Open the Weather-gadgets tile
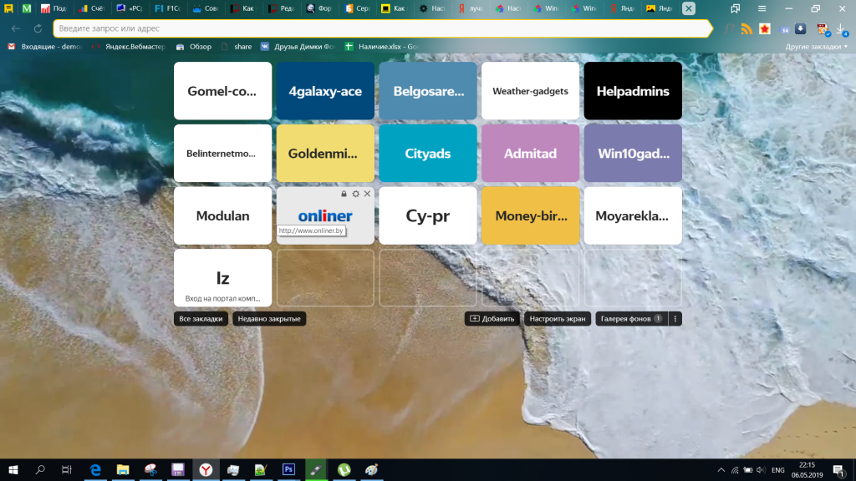The width and height of the screenshot is (856, 481). coord(530,90)
